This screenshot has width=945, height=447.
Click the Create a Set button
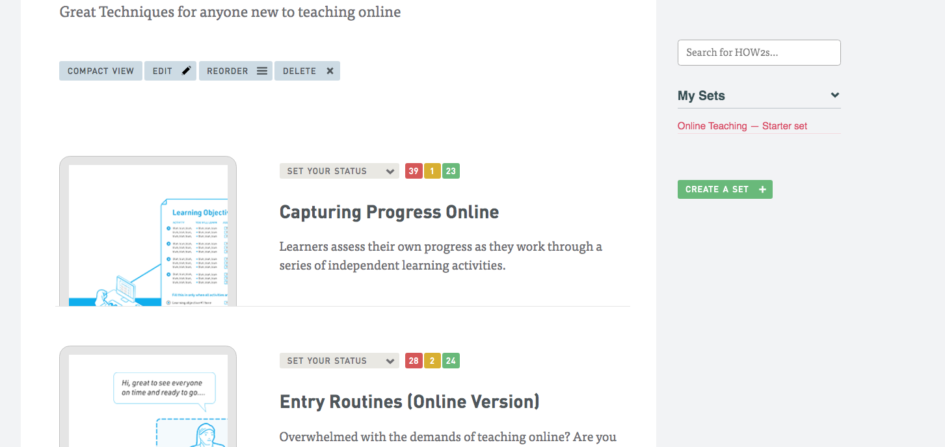(725, 189)
